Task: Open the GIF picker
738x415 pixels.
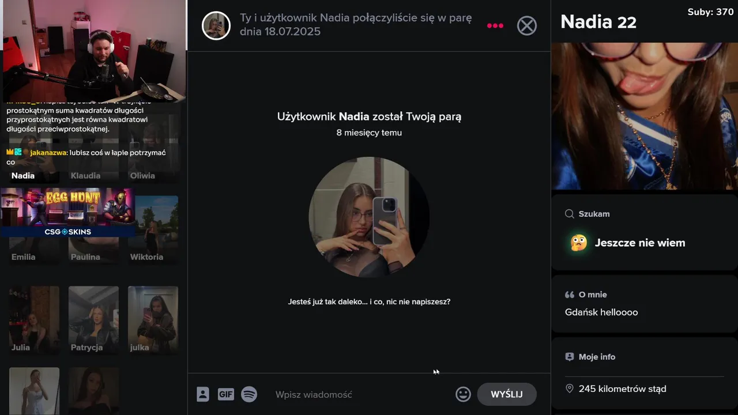Action: click(x=226, y=394)
